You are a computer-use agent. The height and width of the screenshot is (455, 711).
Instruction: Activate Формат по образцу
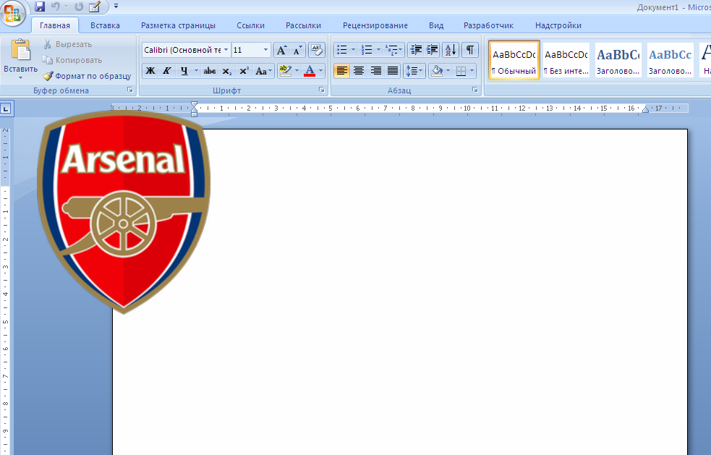(87, 76)
